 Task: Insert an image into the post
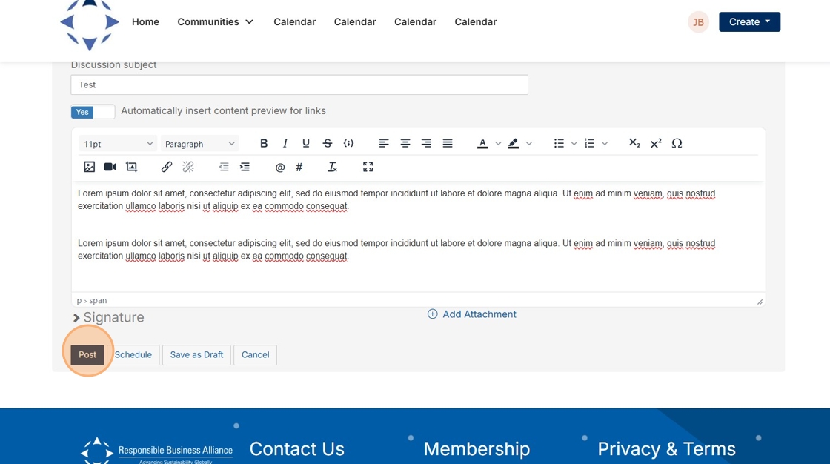click(x=90, y=167)
